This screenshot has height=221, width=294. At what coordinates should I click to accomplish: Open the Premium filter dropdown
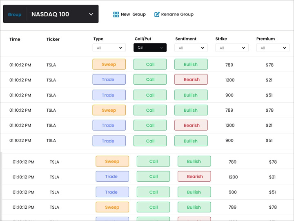(272, 48)
